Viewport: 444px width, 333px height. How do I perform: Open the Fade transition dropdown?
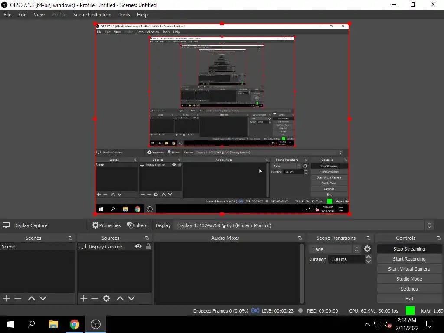point(334,249)
